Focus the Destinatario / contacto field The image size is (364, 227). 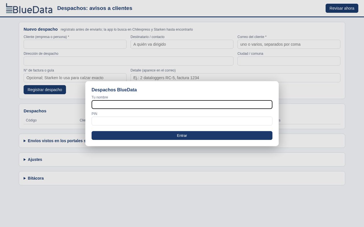(x=182, y=44)
